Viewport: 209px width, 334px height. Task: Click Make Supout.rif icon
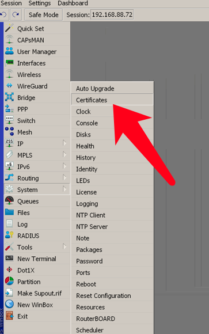pos(9,293)
